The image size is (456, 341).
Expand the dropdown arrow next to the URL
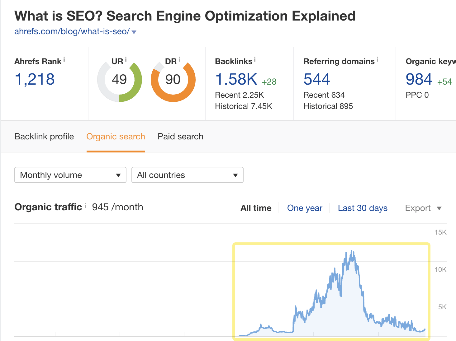tap(134, 32)
